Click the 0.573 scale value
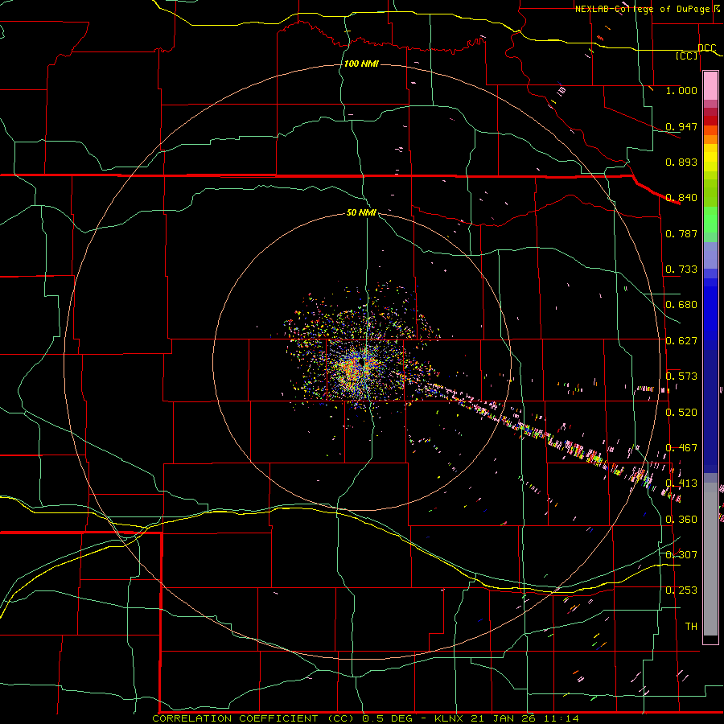This screenshot has height=724, width=724. tap(681, 376)
